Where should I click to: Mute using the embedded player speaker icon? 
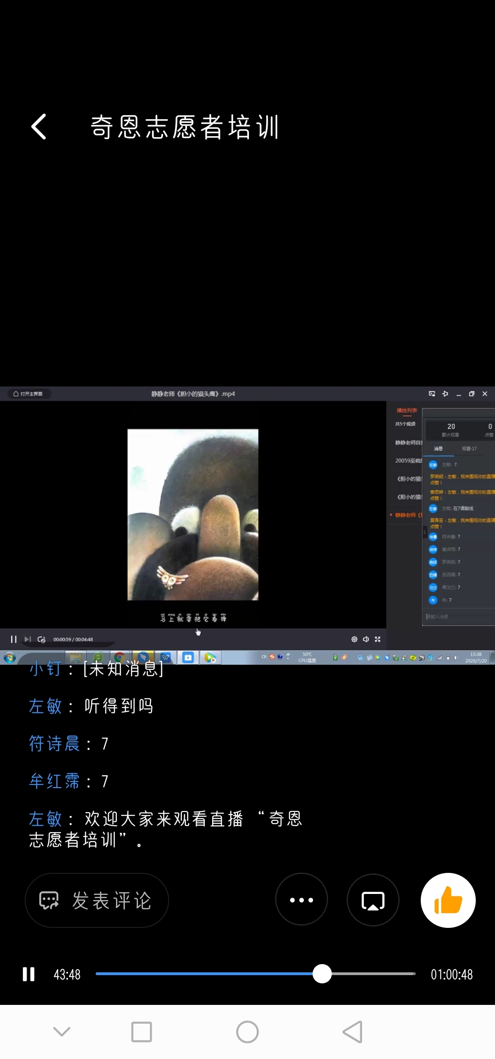pyautogui.click(x=366, y=639)
